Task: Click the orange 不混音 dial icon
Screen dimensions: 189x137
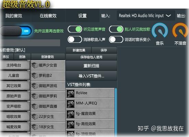Action: 180,30
